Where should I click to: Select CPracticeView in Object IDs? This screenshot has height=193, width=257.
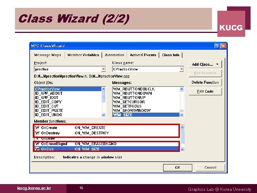tap(68, 89)
